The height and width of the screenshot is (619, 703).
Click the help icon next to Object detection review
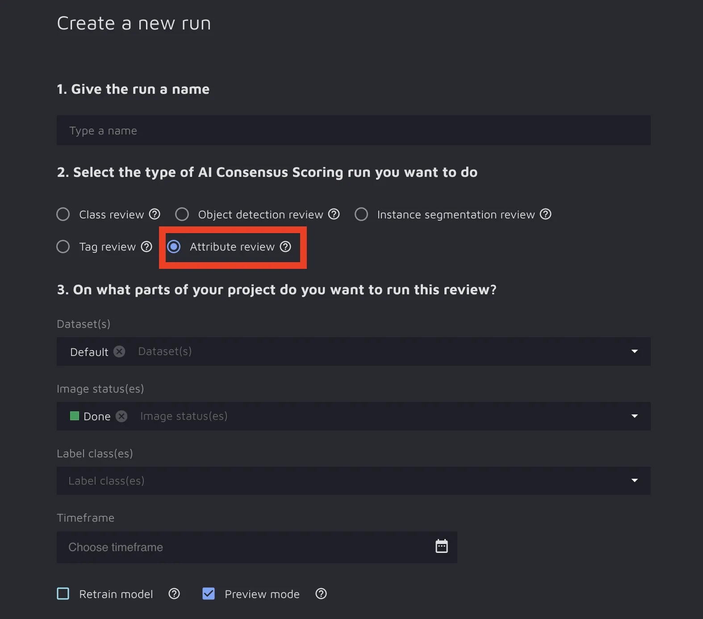[334, 214]
